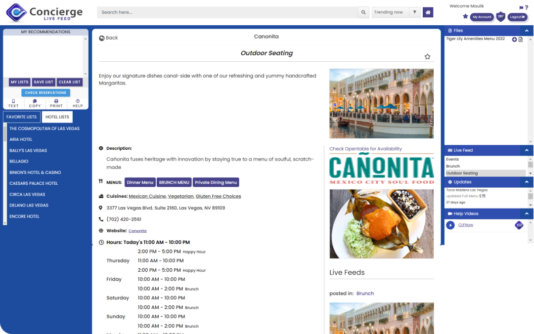Click the My Lists button

tap(19, 82)
